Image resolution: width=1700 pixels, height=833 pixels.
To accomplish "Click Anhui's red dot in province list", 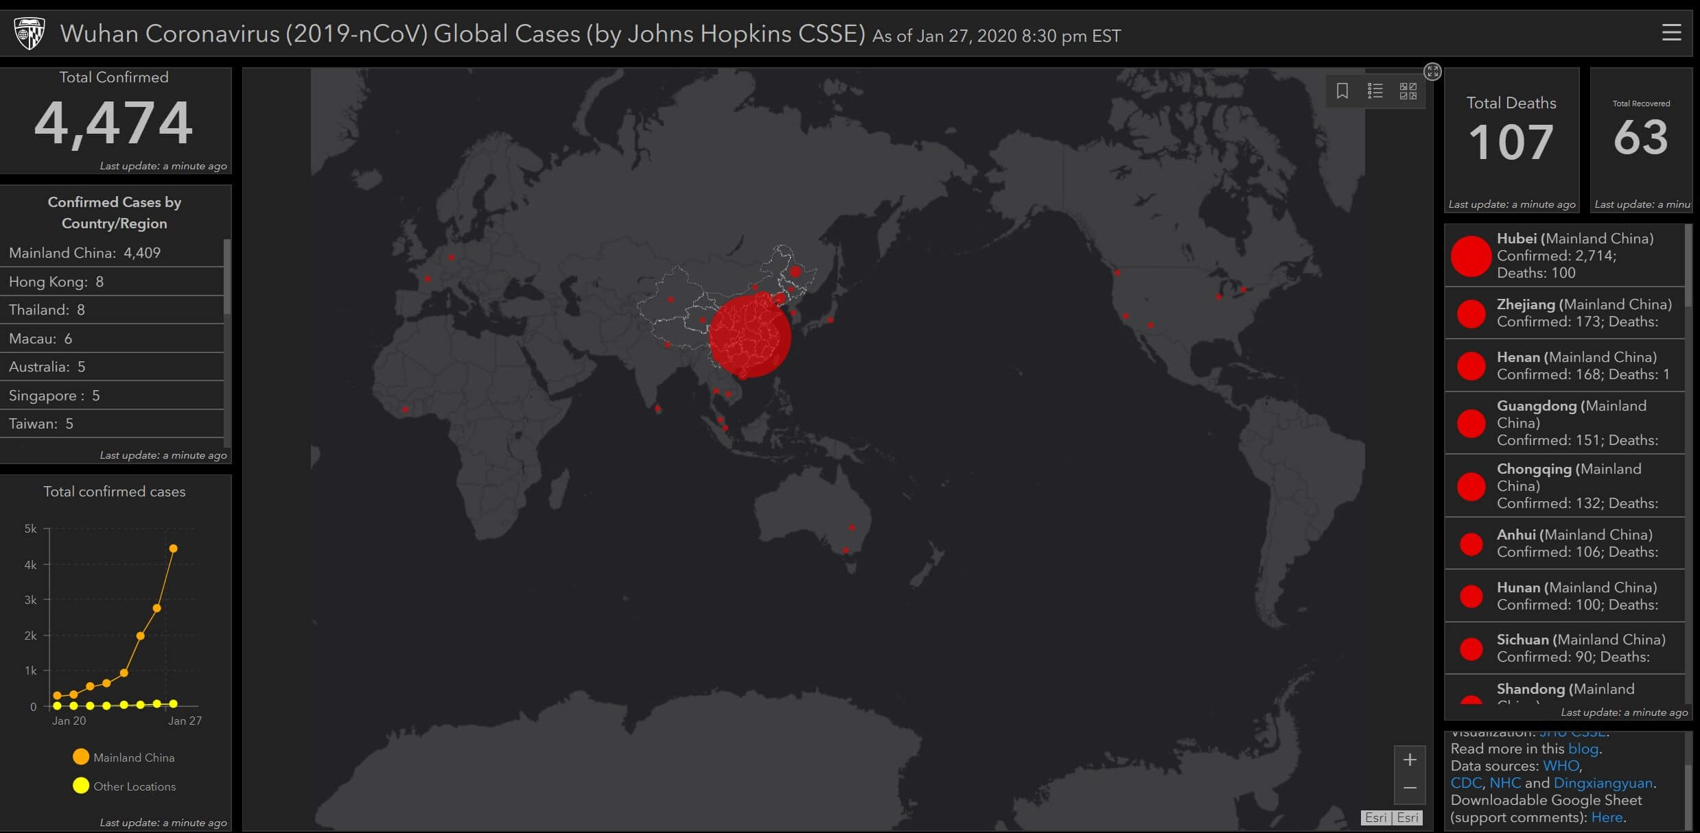I will tap(1471, 544).
